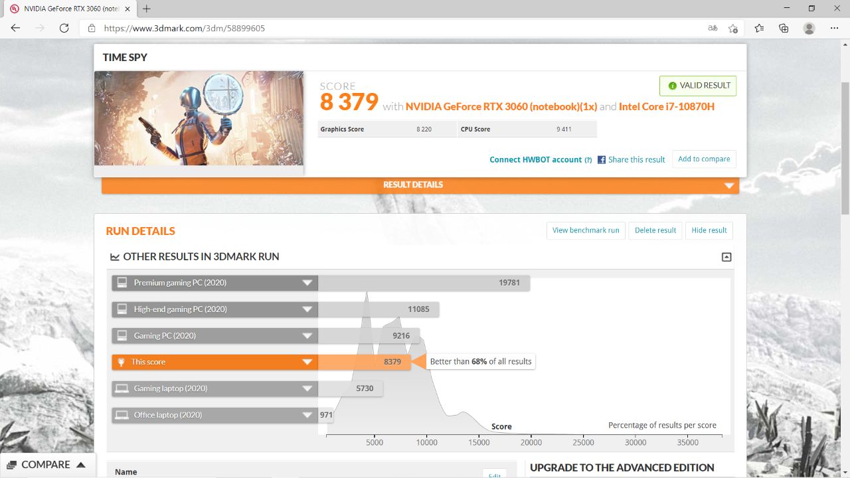Add this page to favorites star icon
This screenshot has height=478, width=850.
tap(733, 28)
